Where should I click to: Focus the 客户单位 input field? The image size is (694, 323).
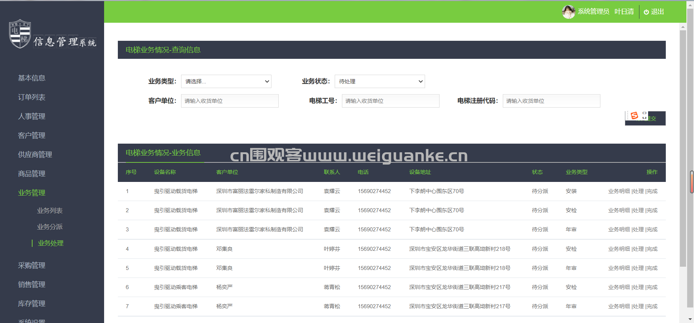[230, 101]
